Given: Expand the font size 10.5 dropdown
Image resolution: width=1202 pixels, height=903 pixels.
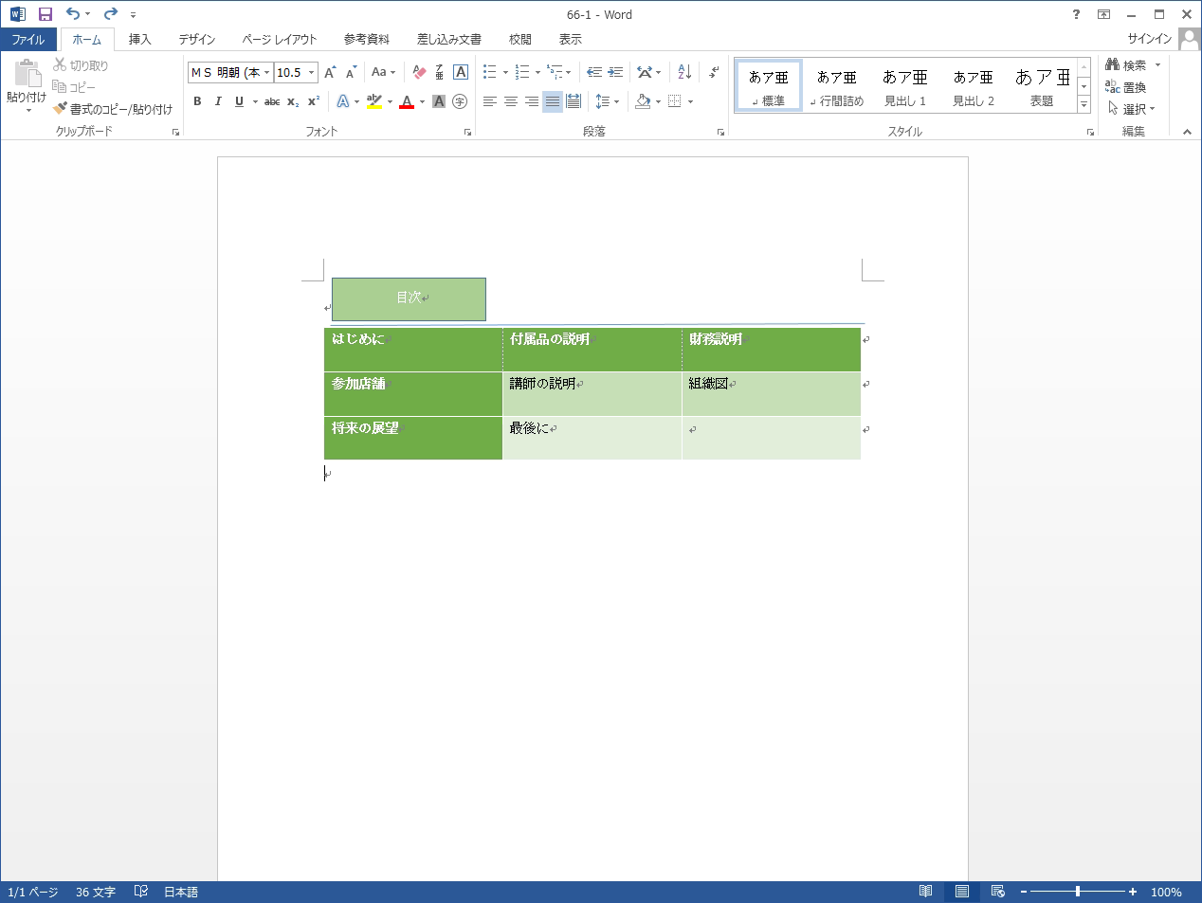Looking at the screenshot, I should click(x=311, y=72).
